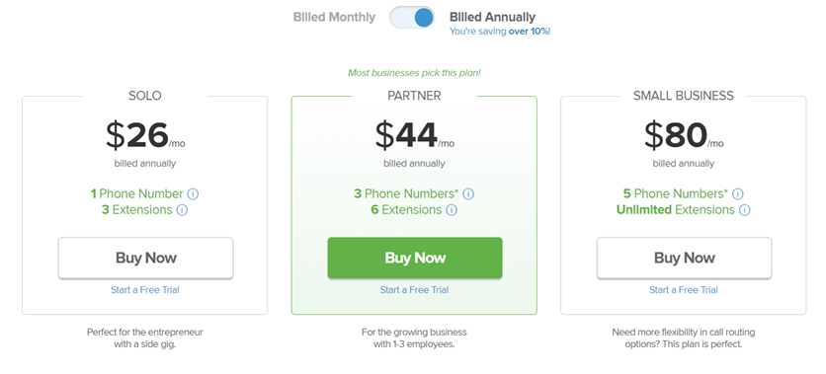Open info icon next to Partner's 3 Phone Numbers
826x374 pixels.
[468, 194]
